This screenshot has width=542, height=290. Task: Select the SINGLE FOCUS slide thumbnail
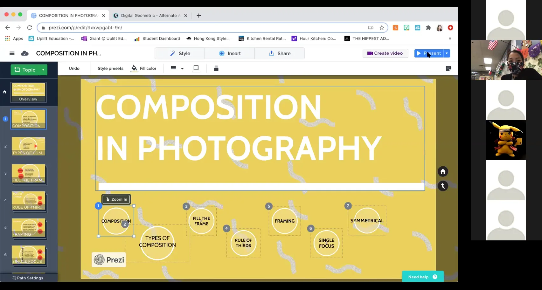click(x=29, y=255)
